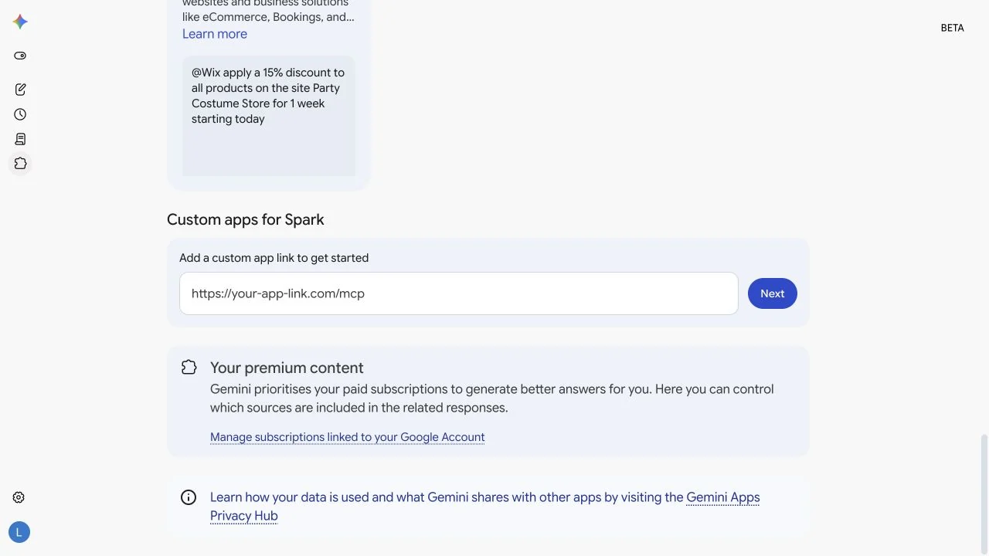Click the custom app link input field
Viewport: 989px width, 556px height.
459,293
